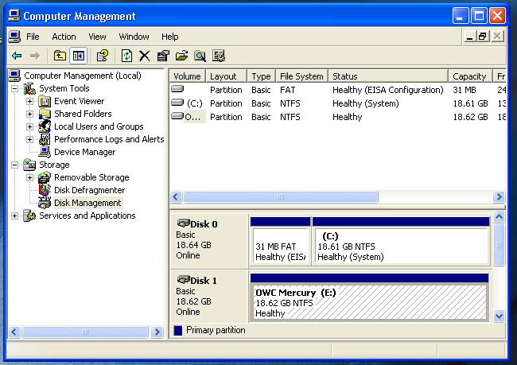Click the Refresh toolbar icon

point(127,56)
